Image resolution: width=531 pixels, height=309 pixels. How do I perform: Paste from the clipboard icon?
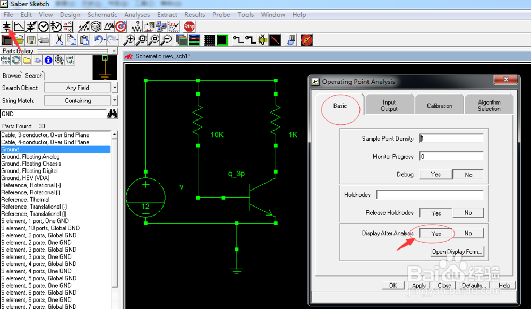tap(84, 40)
